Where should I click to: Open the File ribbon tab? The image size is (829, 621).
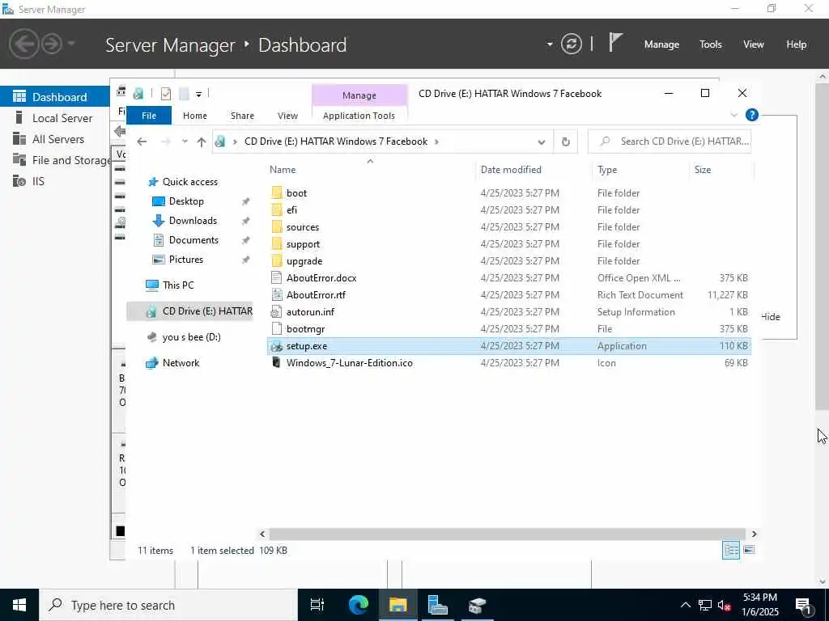pyautogui.click(x=149, y=116)
